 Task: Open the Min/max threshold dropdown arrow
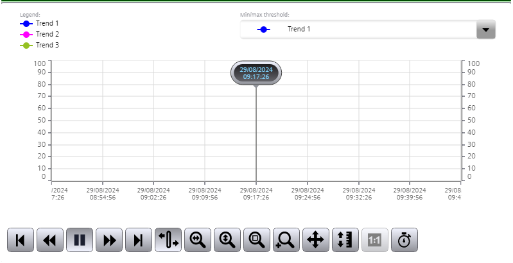tap(486, 30)
